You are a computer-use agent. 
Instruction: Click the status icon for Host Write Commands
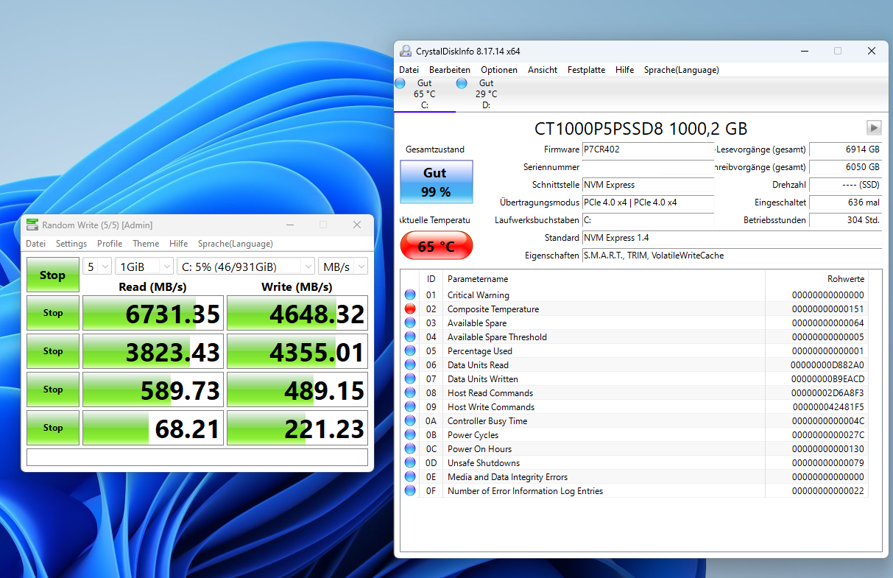(x=410, y=407)
